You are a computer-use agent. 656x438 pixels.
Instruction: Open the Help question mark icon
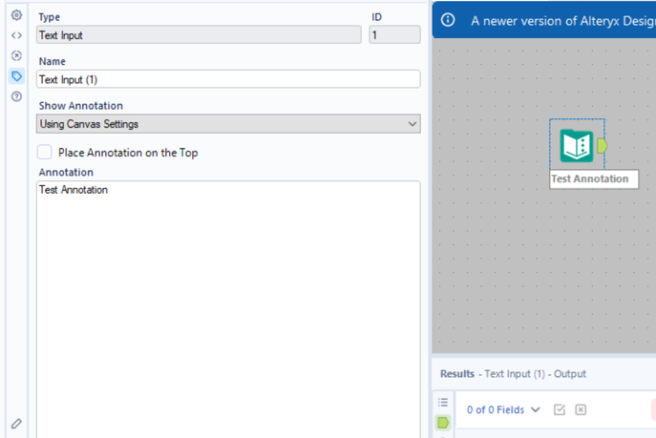coord(16,96)
